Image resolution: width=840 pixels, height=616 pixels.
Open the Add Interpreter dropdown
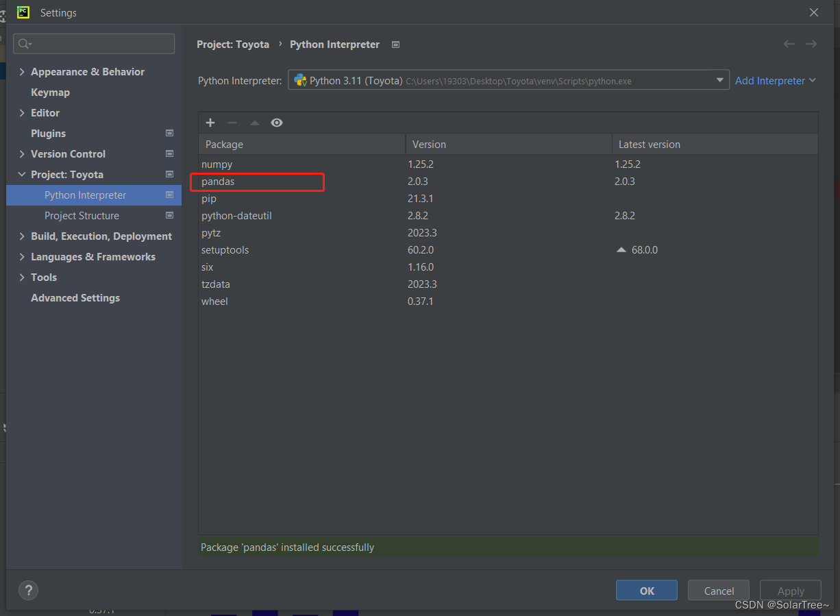click(x=776, y=80)
